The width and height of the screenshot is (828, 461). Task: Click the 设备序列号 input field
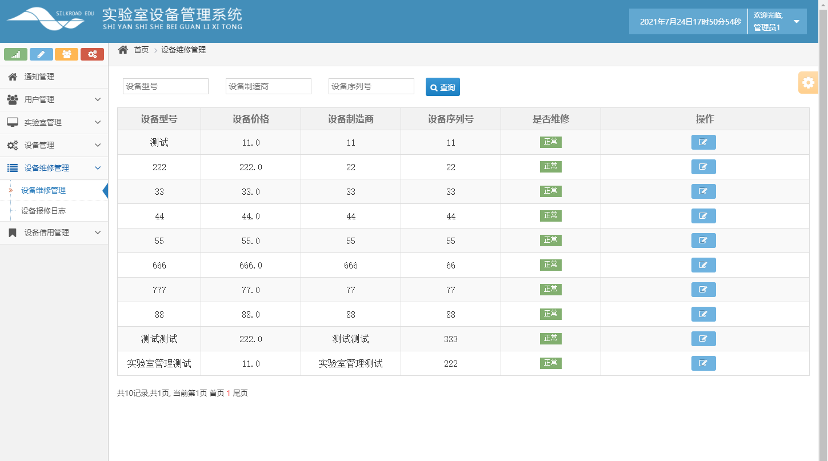(371, 86)
